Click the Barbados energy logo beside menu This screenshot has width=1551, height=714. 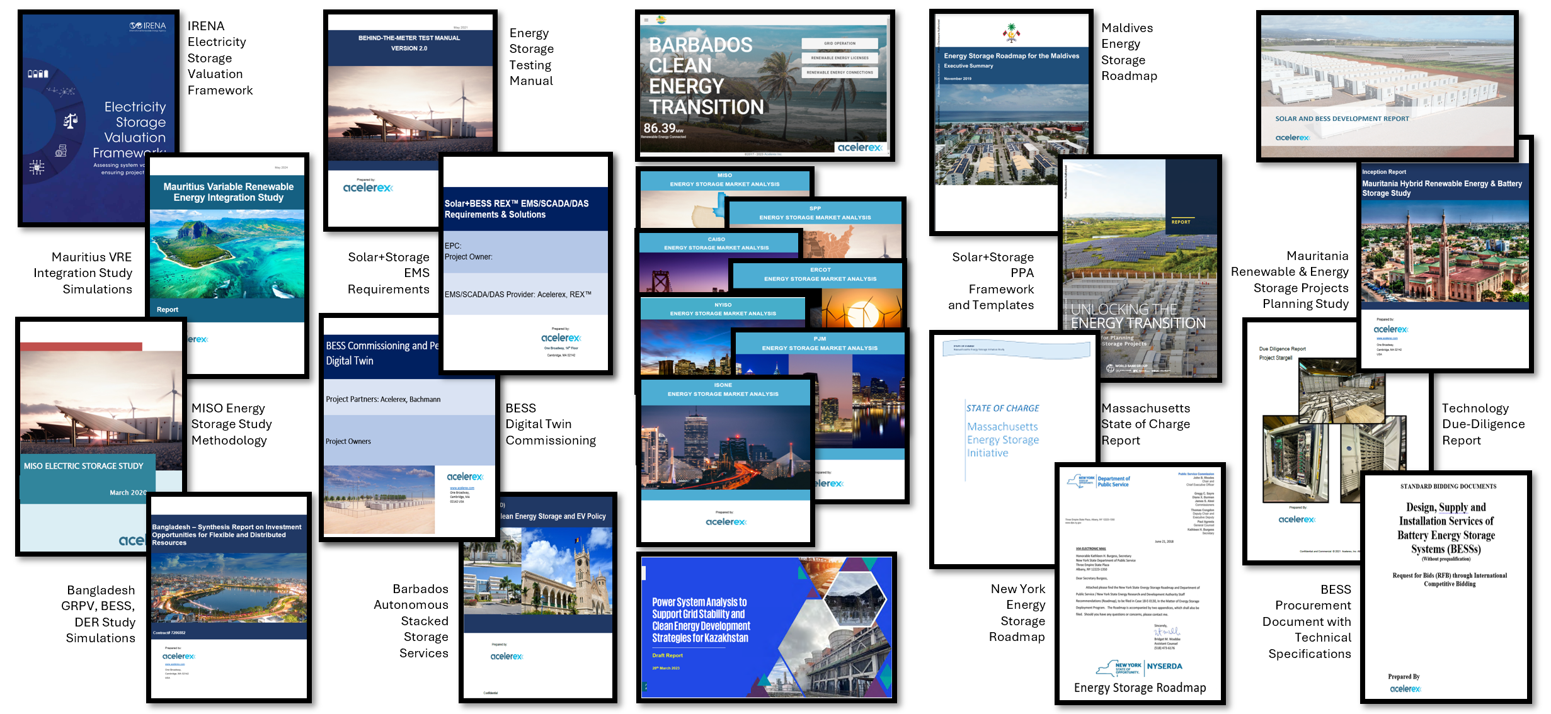[661, 20]
